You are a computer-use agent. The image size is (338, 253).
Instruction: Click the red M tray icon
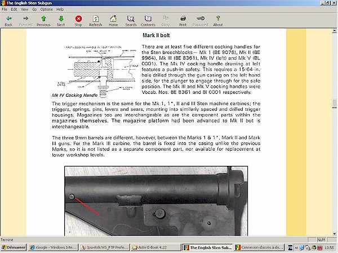point(319,248)
